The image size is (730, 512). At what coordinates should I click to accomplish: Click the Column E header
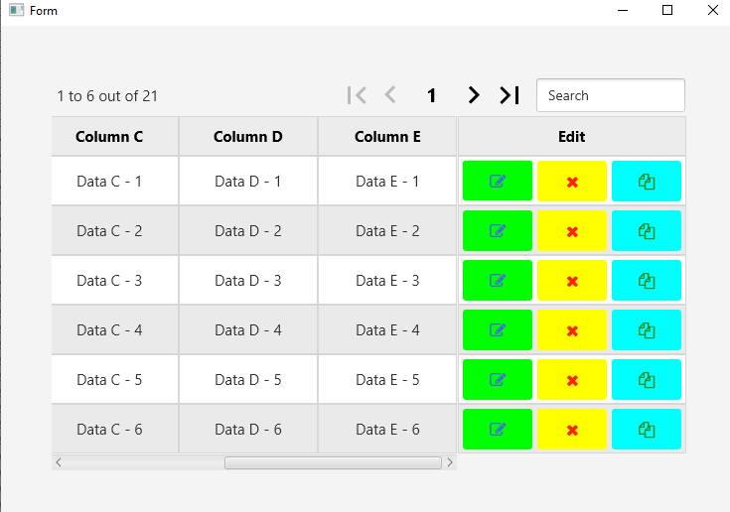click(387, 137)
